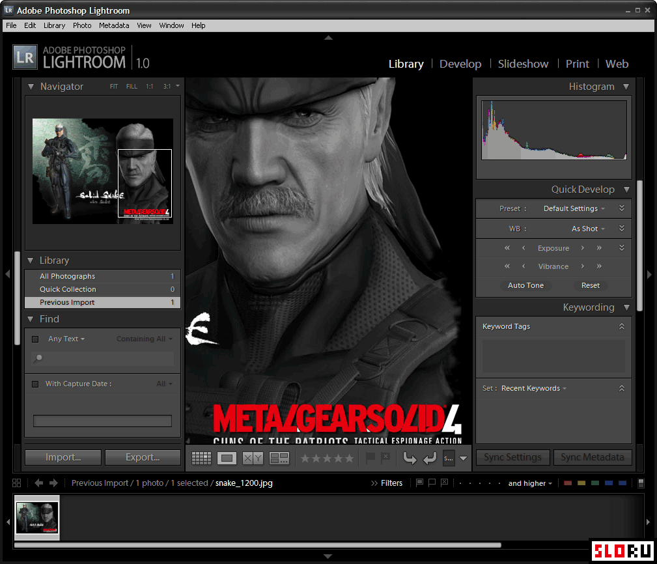Increase Exposure by large step

(599, 248)
